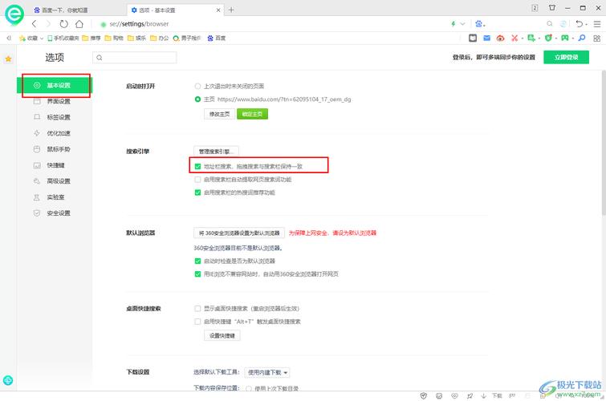Expand the arrow next to game controller icon
Viewport: 606px width, 401px height.
[x=573, y=38]
